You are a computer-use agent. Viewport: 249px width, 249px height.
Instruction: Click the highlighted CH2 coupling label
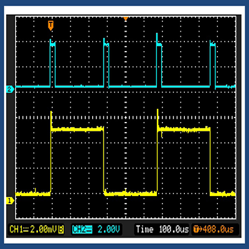pos(82,229)
